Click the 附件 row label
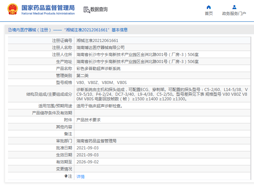This screenshot has height=185, width=254. pos(68,120)
